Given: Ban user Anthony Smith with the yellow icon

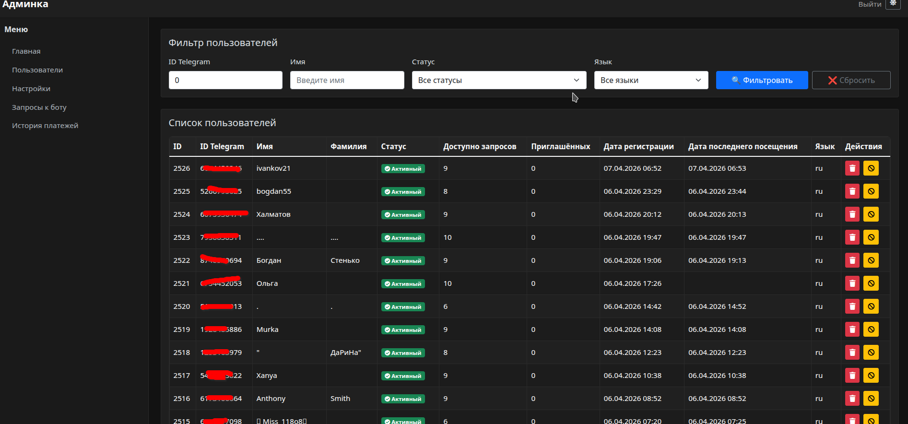Looking at the screenshot, I should pos(871,399).
